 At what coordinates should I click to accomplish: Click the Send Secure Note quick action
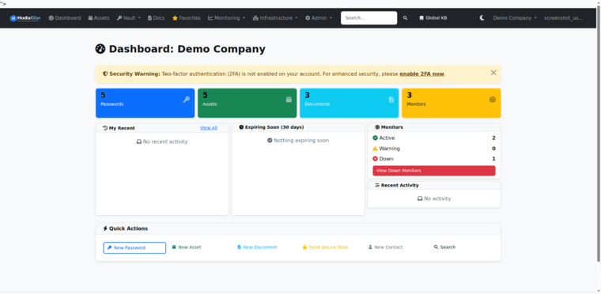coord(326,247)
